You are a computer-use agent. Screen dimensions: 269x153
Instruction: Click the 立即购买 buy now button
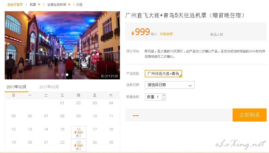click(x=250, y=115)
